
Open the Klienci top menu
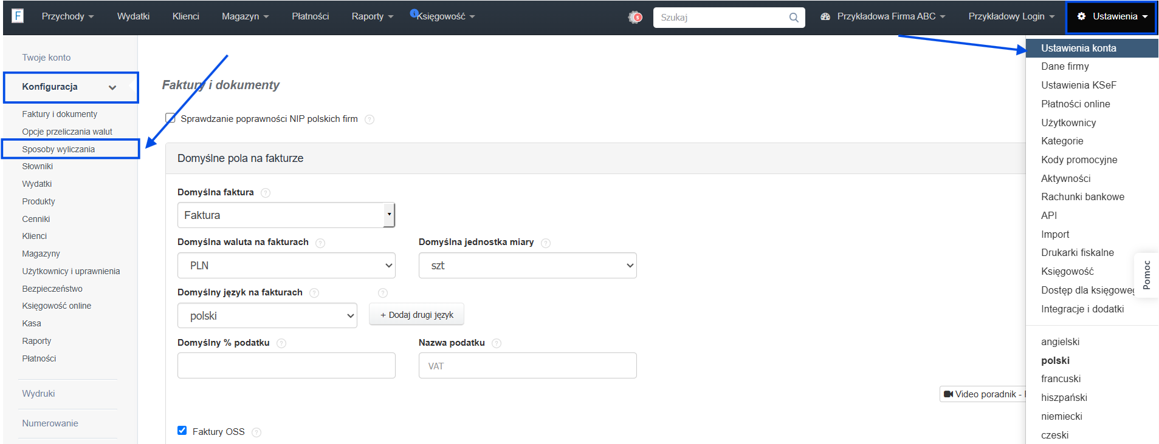click(185, 16)
